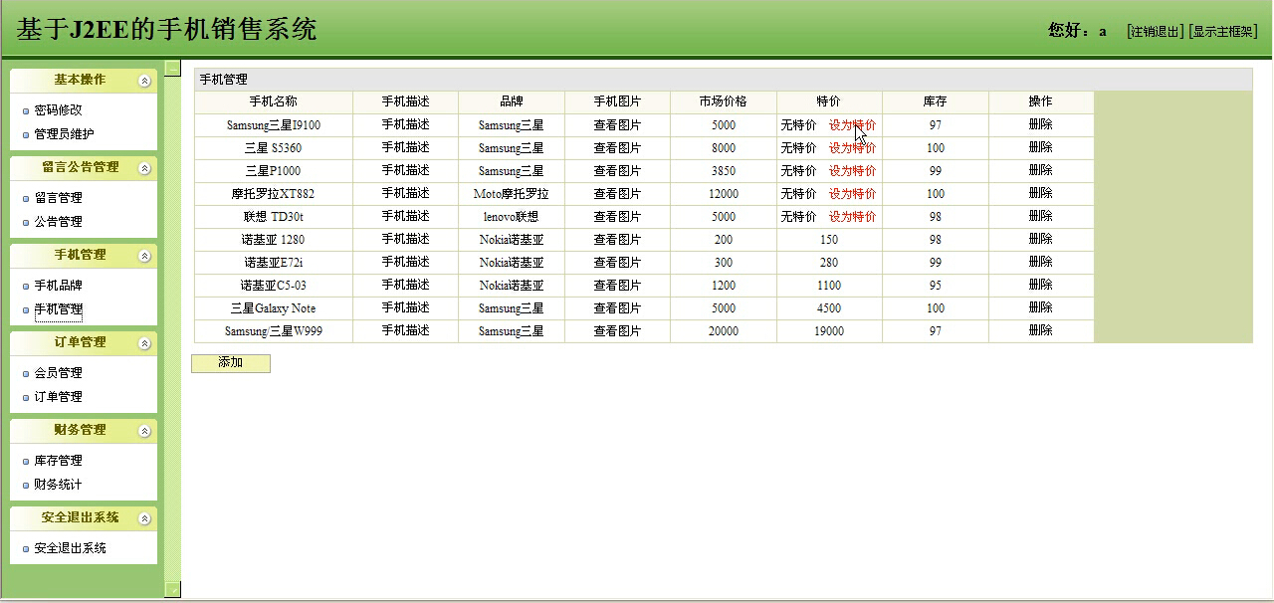1274x603 pixels.
Task: Click the sidebar scrollbar up arrow
Action: 173,69
